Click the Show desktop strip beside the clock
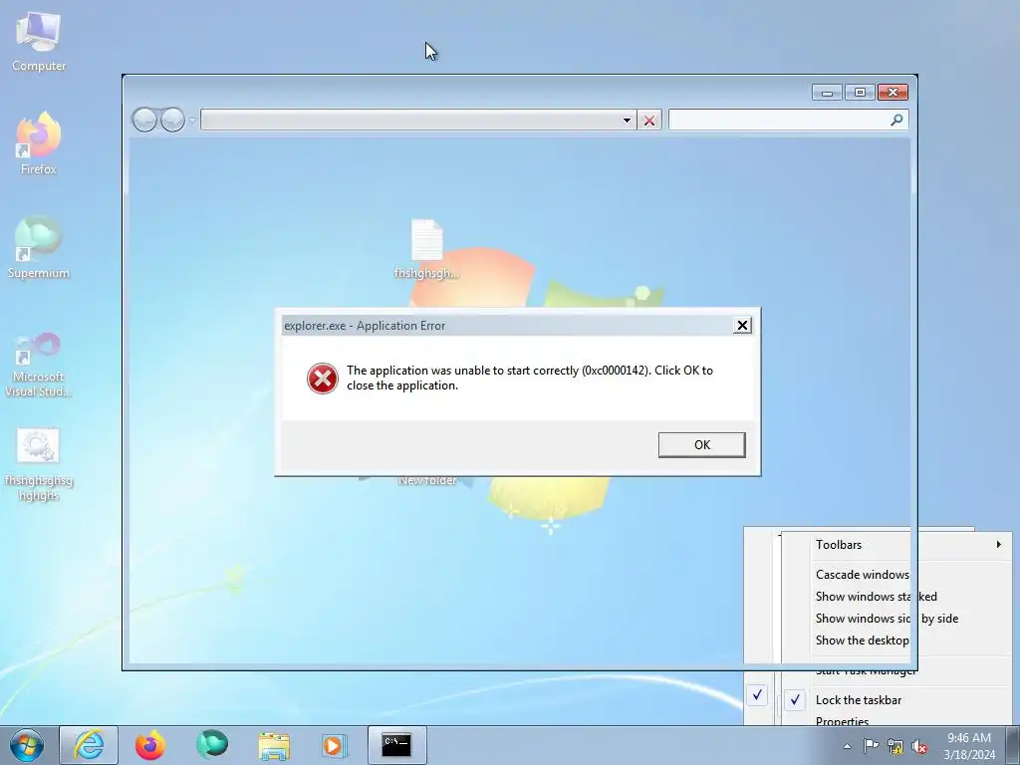The width and height of the screenshot is (1020, 765). tap(1013, 745)
